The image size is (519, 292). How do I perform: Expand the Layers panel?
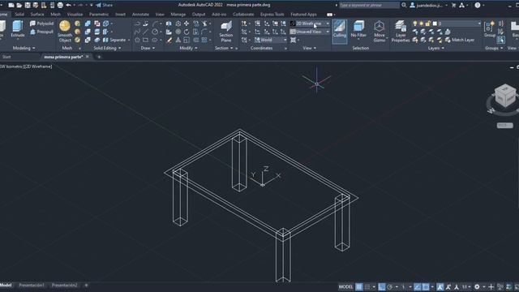pos(436,49)
